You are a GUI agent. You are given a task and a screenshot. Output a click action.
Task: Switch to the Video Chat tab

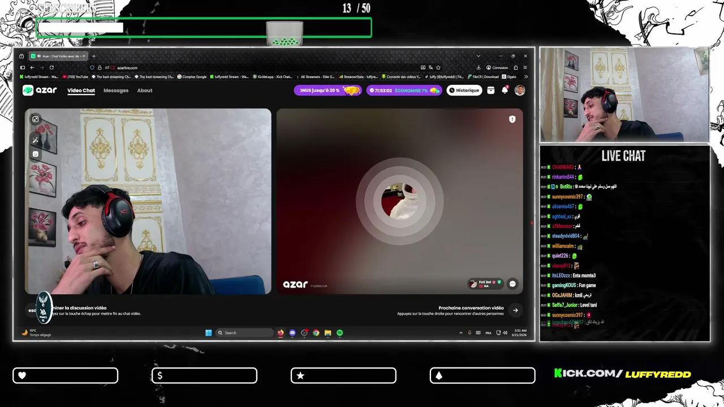pos(81,90)
